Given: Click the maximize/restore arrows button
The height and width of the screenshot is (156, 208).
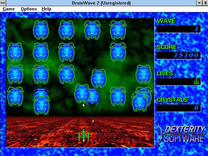Looking at the screenshot, I should 205,3.
